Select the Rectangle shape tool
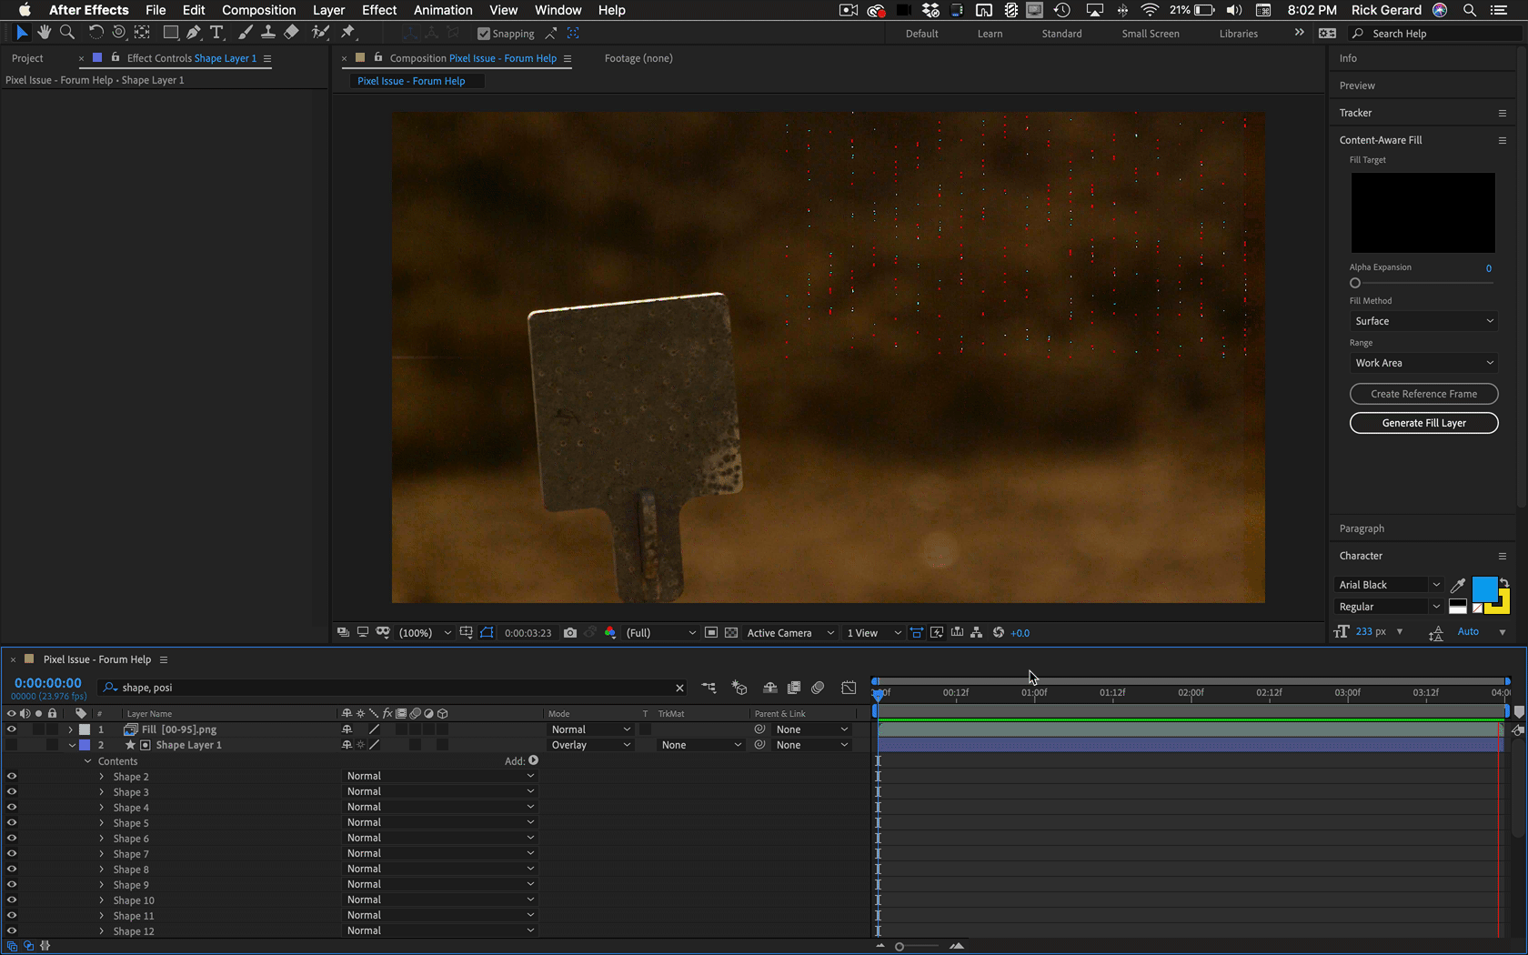 point(170,33)
